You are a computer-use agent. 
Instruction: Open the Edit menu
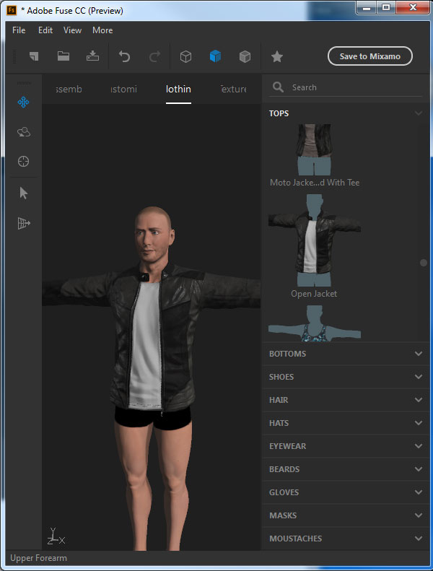pyautogui.click(x=45, y=30)
